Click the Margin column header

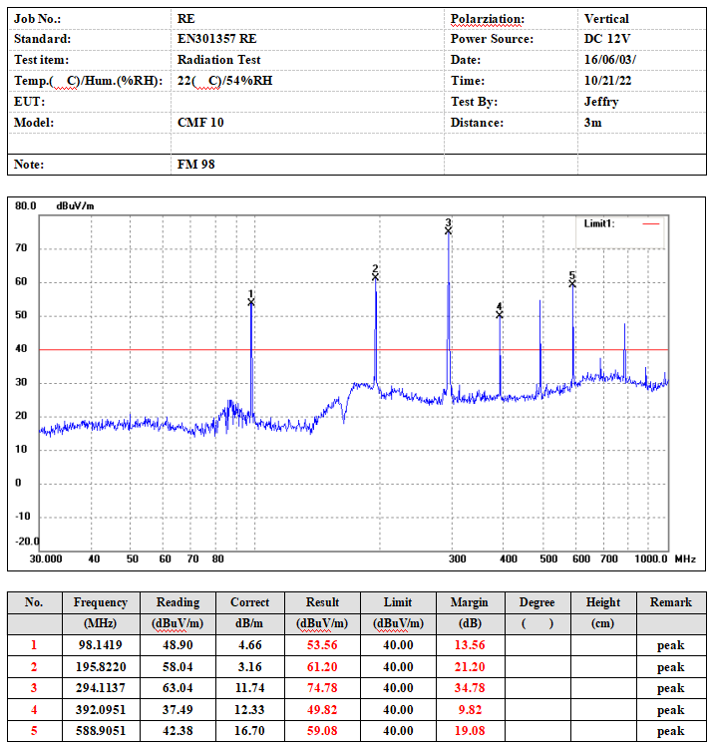pyautogui.click(x=470, y=602)
